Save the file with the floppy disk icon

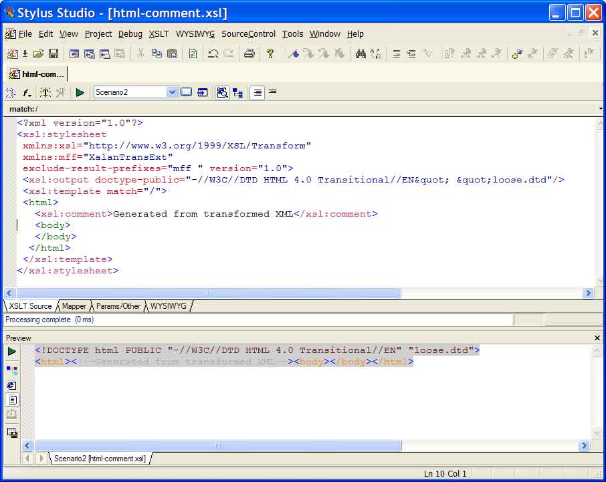[54, 53]
